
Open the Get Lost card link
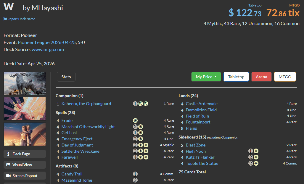tap(69, 133)
